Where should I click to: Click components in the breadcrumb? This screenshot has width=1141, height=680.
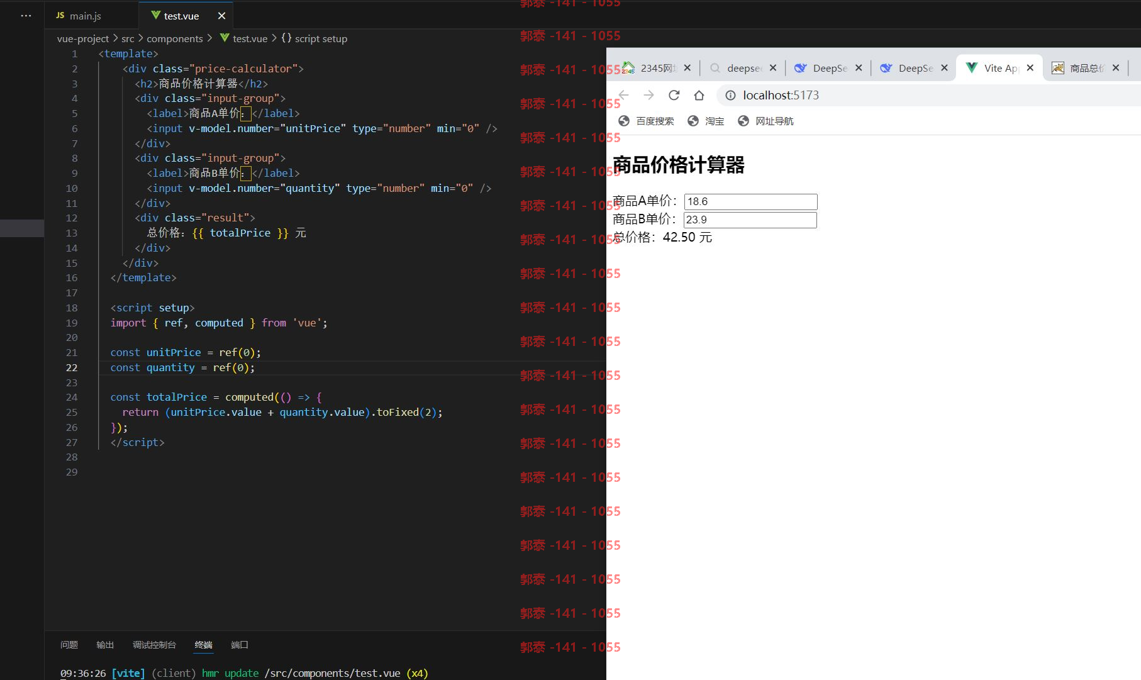pyautogui.click(x=174, y=39)
